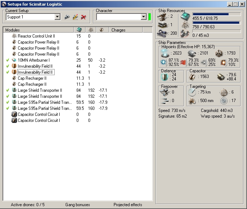Click the max locked targets icon

224,92
